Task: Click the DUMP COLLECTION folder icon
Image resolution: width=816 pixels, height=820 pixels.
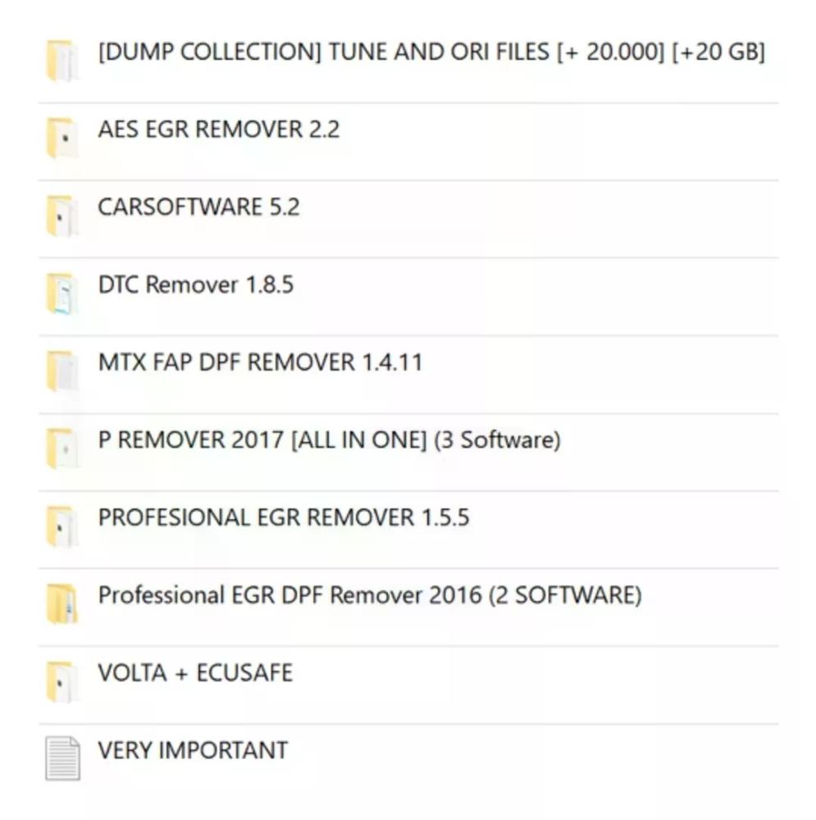Action: coord(62,61)
